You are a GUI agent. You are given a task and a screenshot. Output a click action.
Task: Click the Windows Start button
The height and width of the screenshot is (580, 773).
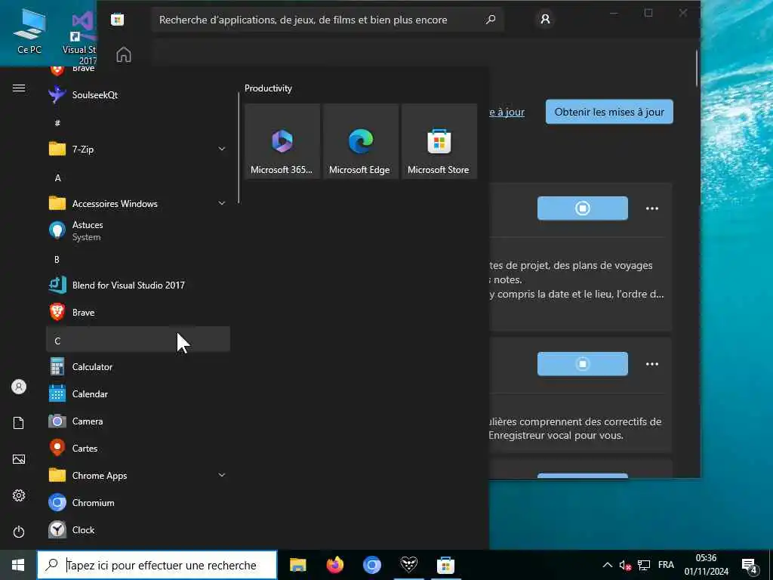pos(18,565)
